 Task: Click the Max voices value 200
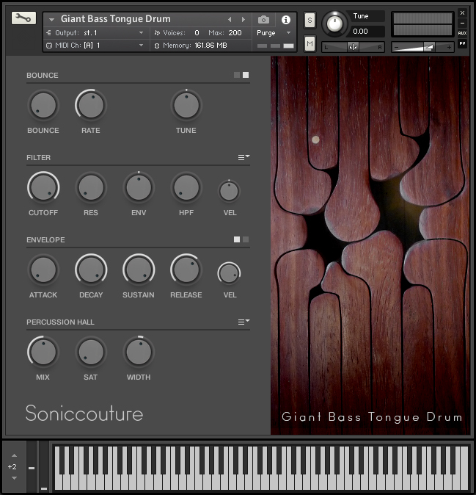[235, 33]
